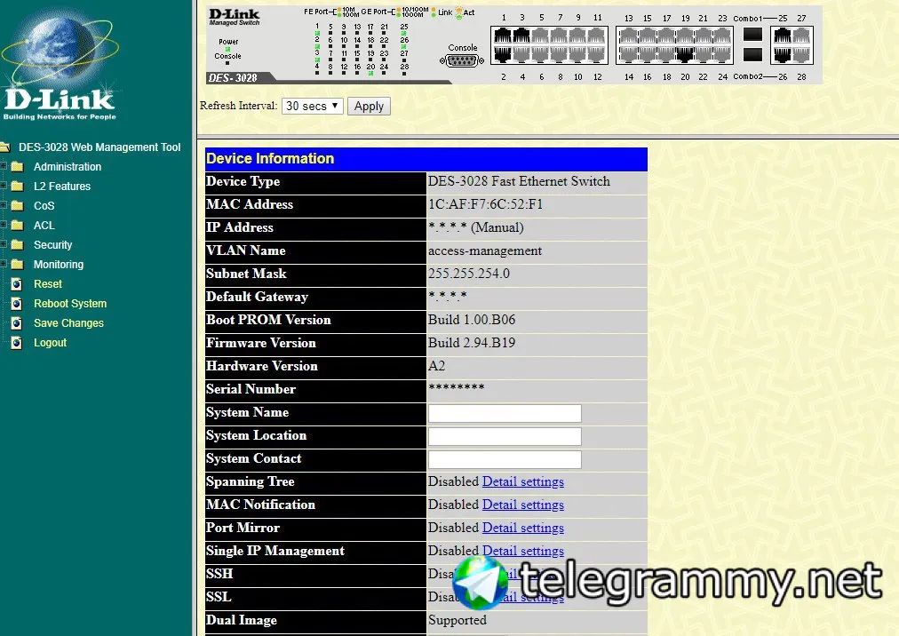The height and width of the screenshot is (636, 899).
Task: Click the Logout link
Action: tap(50, 342)
